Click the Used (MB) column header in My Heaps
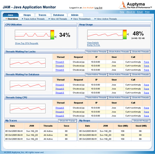Image resolution: width=155 pixels, height=154 pixels. click(141, 126)
